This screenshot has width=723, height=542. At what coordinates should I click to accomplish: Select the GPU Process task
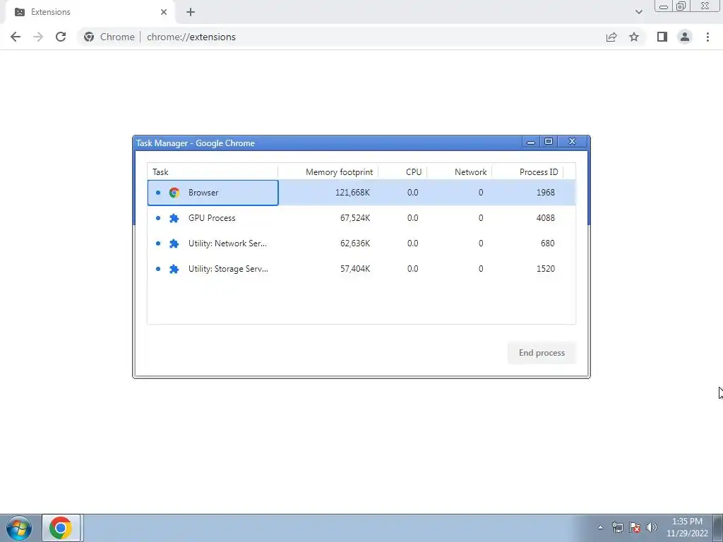[x=361, y=218]
